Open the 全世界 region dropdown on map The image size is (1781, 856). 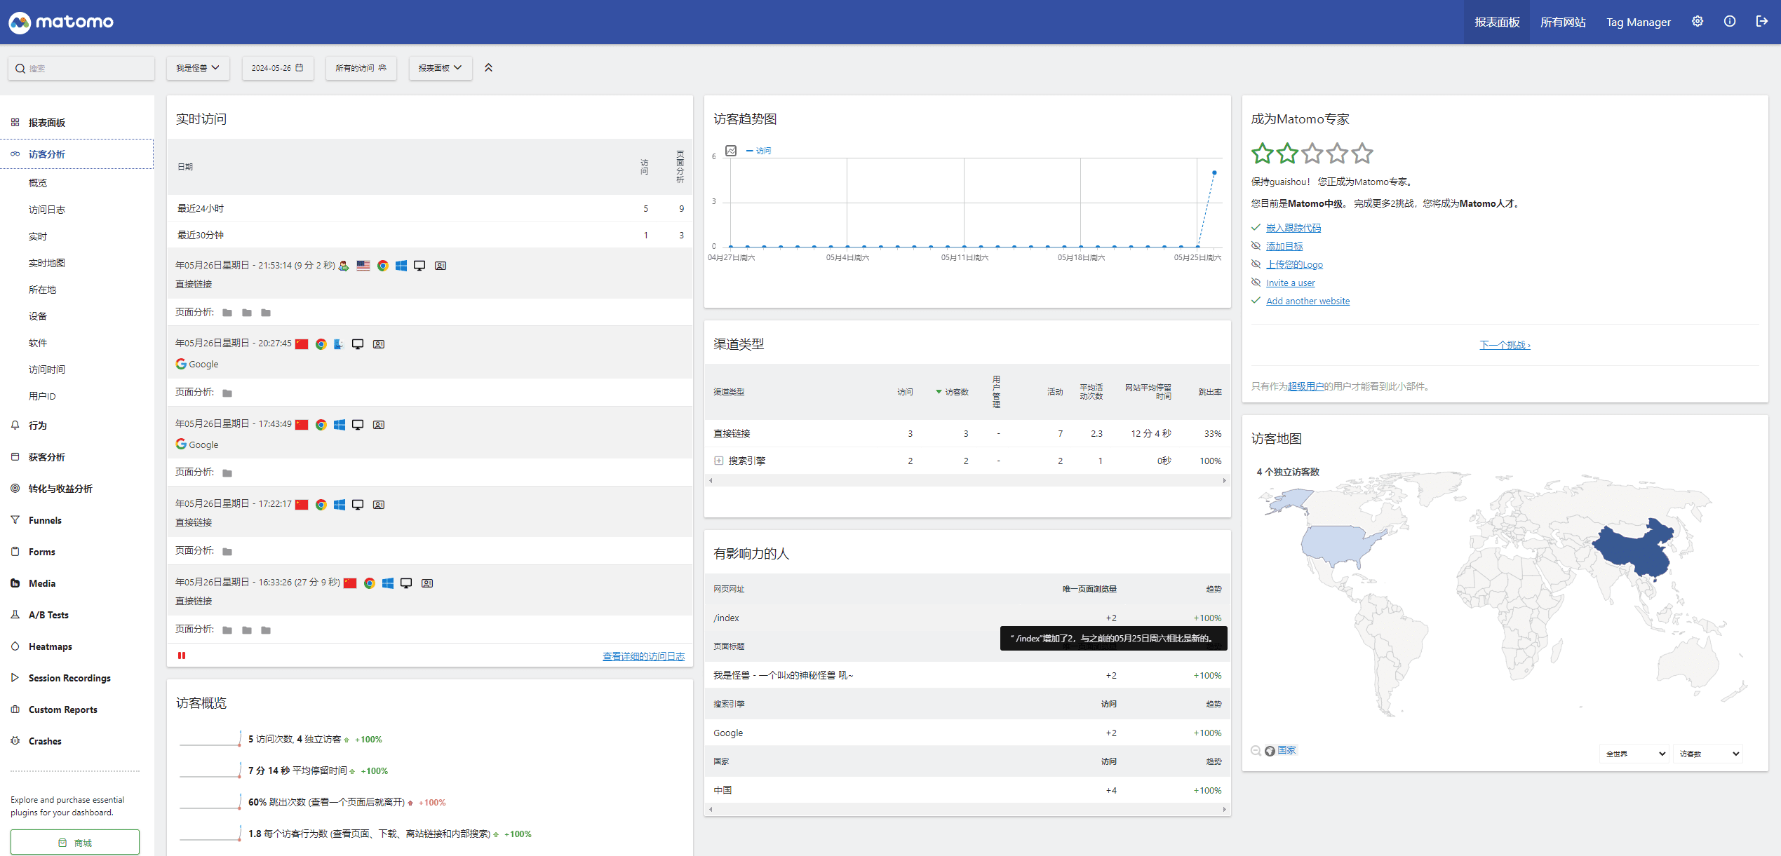click(x=1635, y=754)
